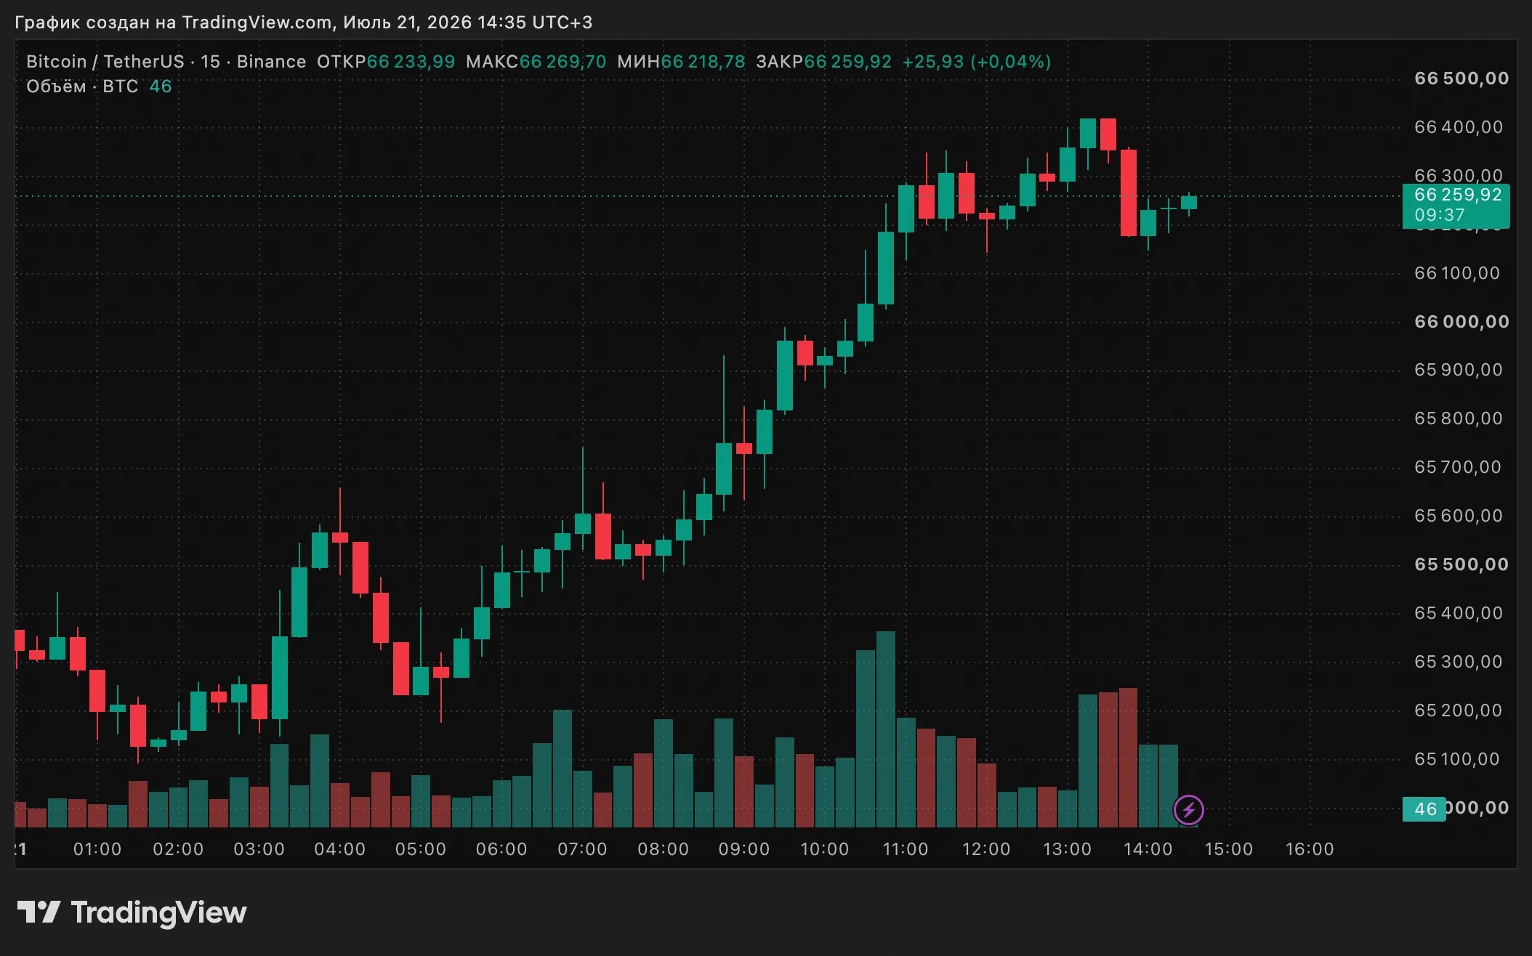The height and width of the screenshot is (956, 1532).
Task: Click the 65 100,00 price axis label
Action: point(1457,759)
